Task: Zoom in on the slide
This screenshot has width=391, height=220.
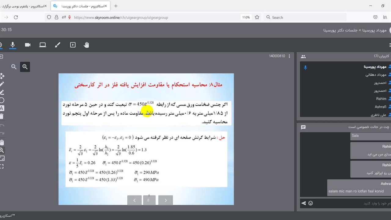Action: click(x=25, y=67)
